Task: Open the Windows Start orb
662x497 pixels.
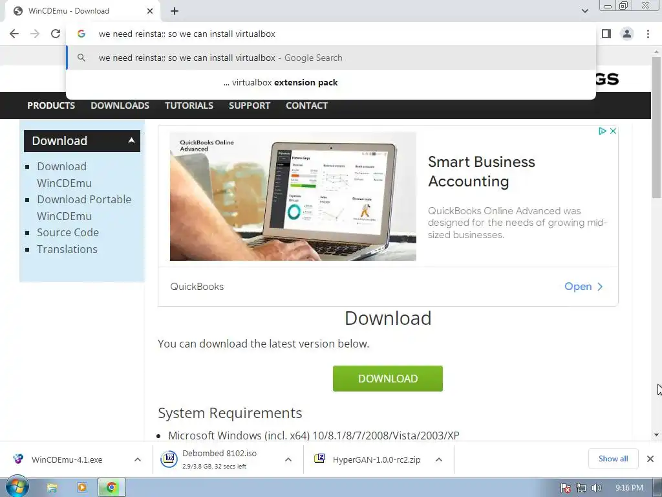Action: click(x=17, y=487)
